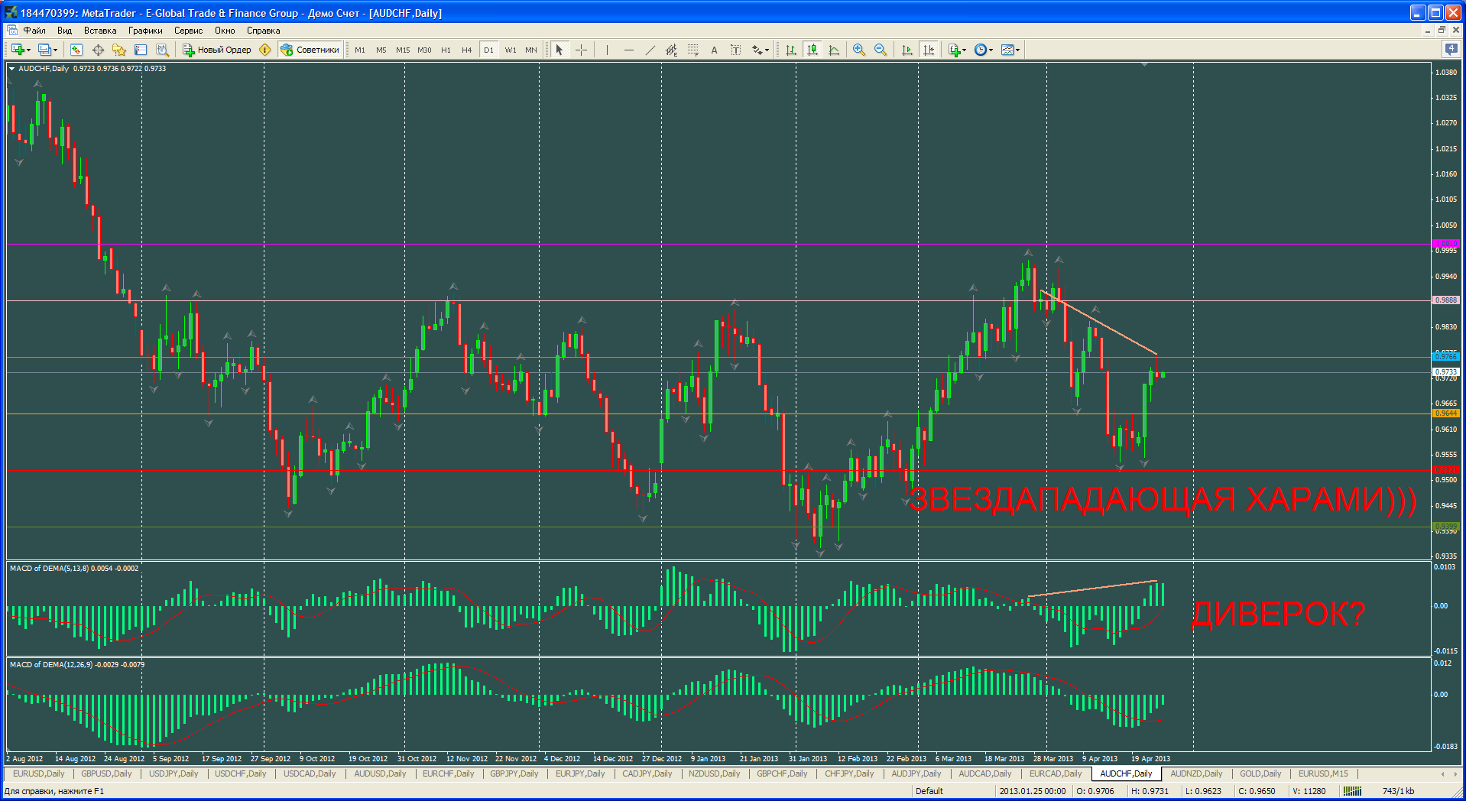Toggle chart shift
Screen dimensions: 1466x801
point(929,50)
